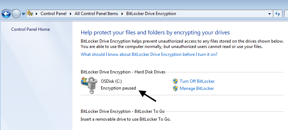Click Turn Off BitLocker link
The image size is (288, 130).
point(197,81)
